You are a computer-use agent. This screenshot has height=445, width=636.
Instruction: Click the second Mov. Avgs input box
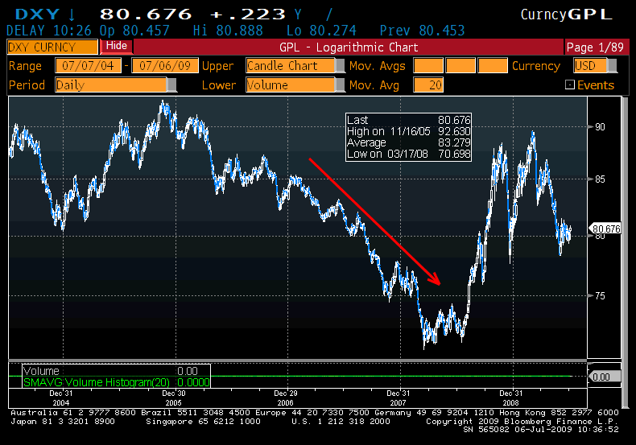coord(460,66)
